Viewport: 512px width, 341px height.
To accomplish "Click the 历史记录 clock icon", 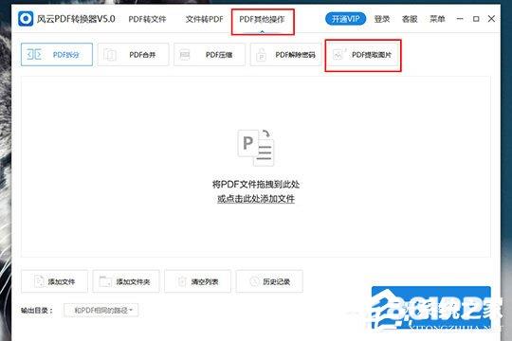I will [254, 281].
